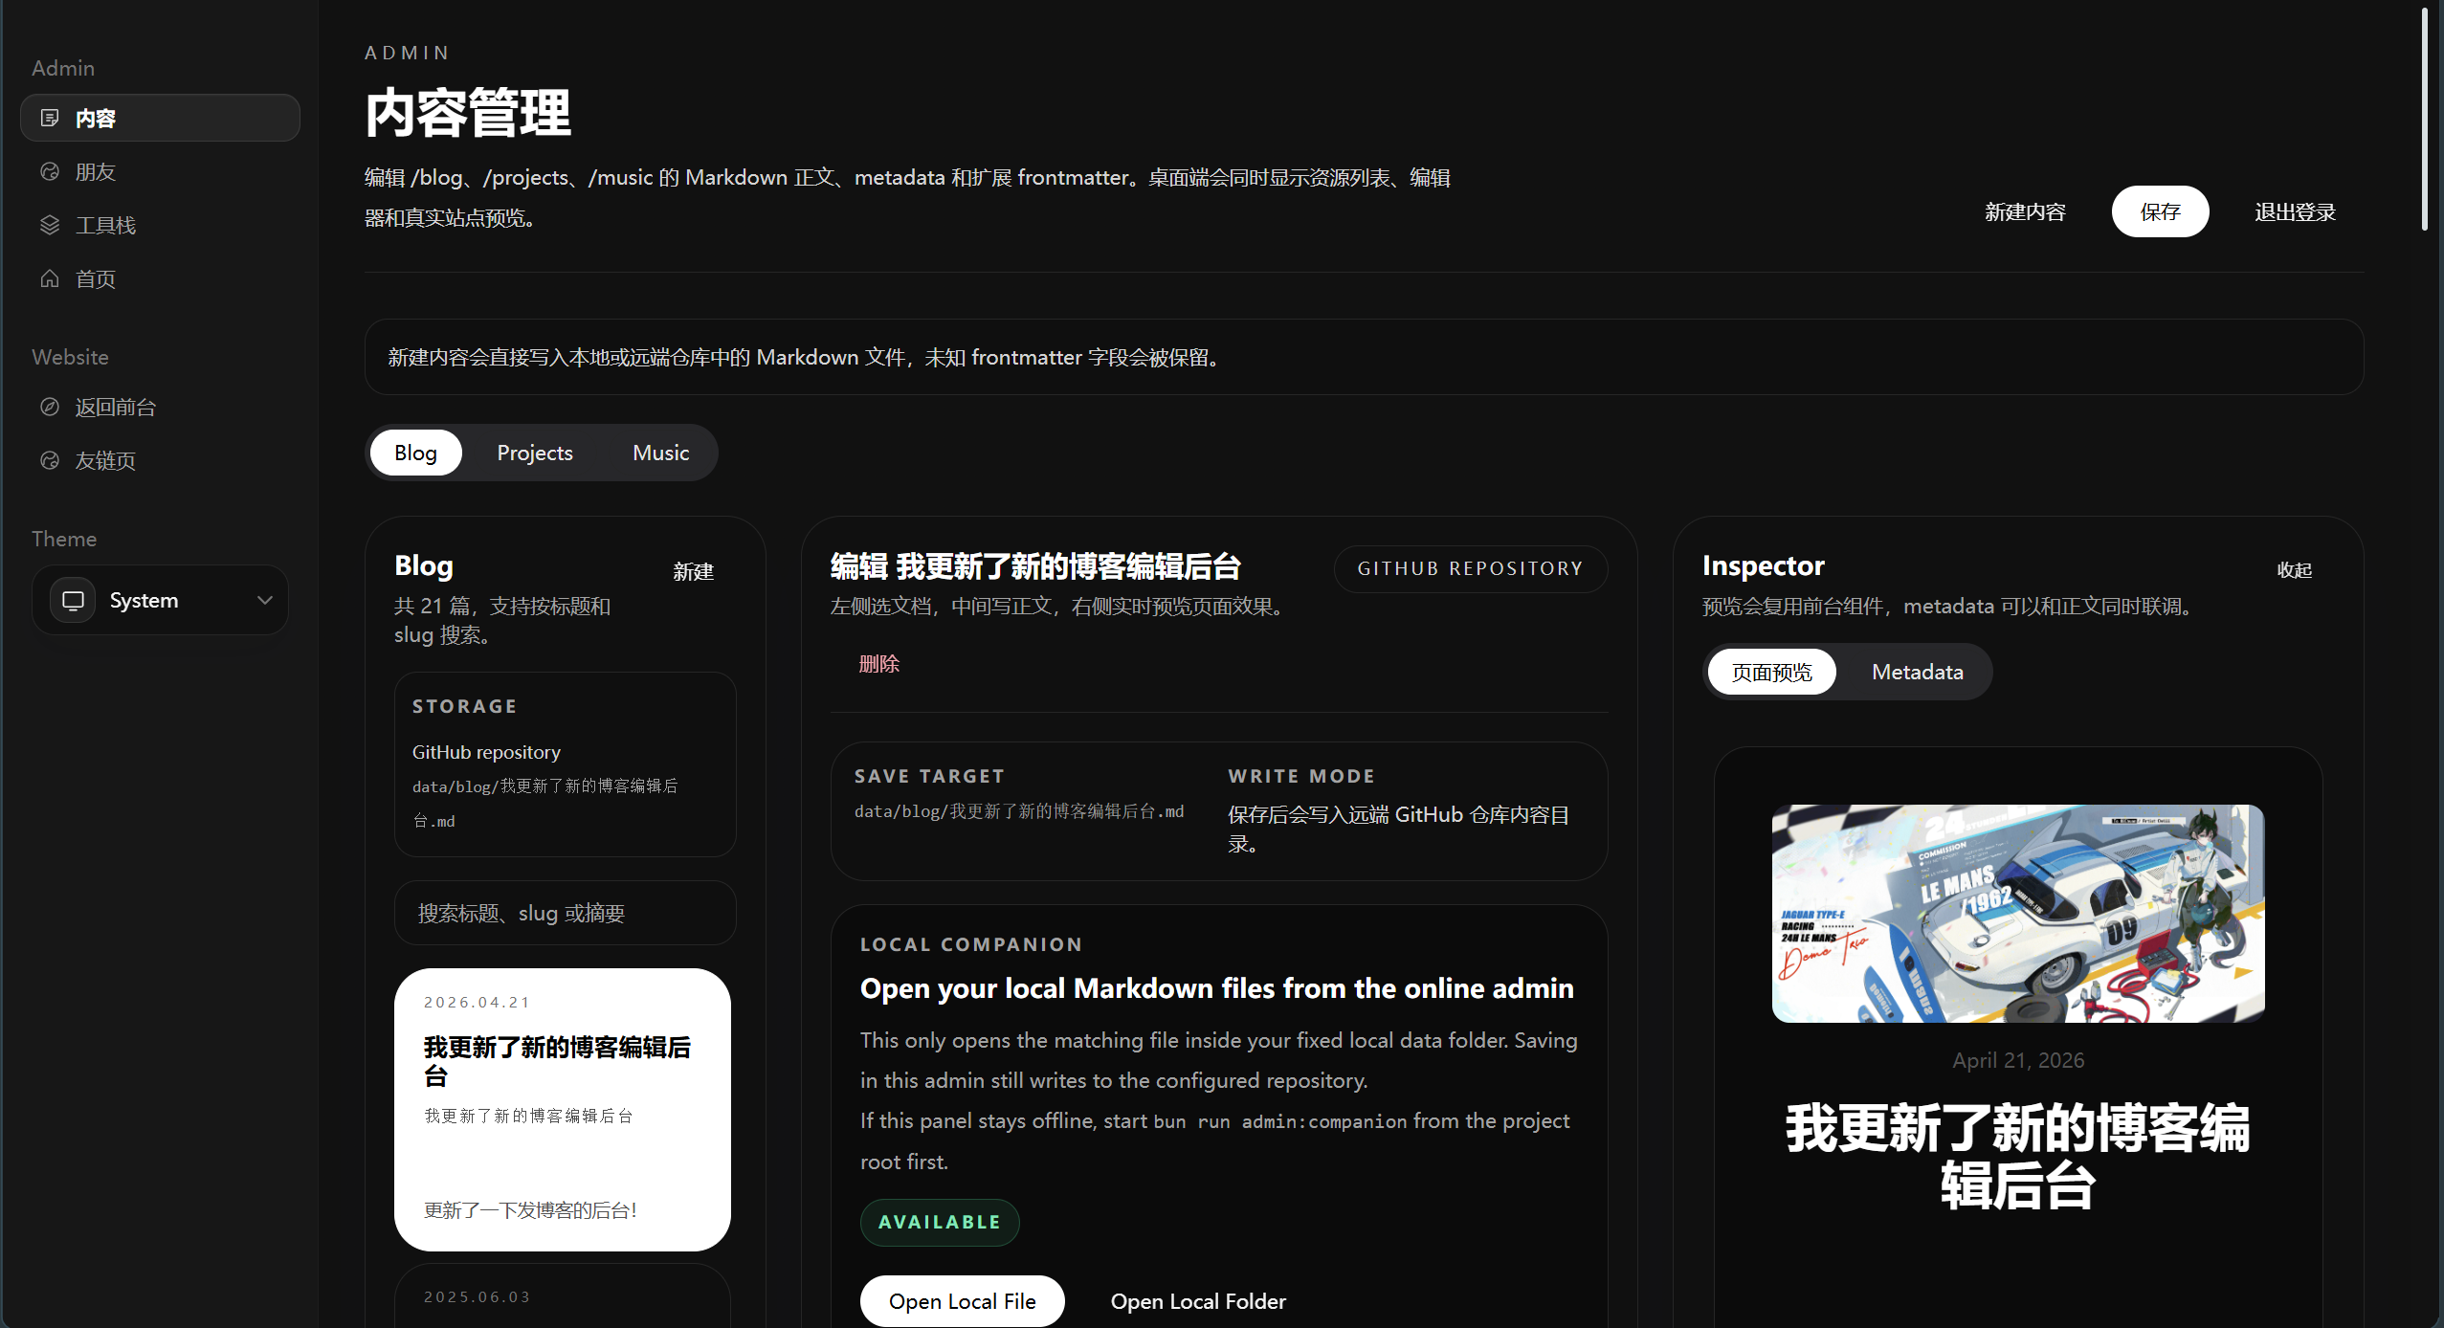Screen dimensions: 2444x1328
Task: Click the monitor icon in Theme selector
Action: 73,600
